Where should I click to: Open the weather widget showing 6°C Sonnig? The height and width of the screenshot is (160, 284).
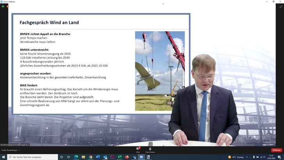[236, 157]
